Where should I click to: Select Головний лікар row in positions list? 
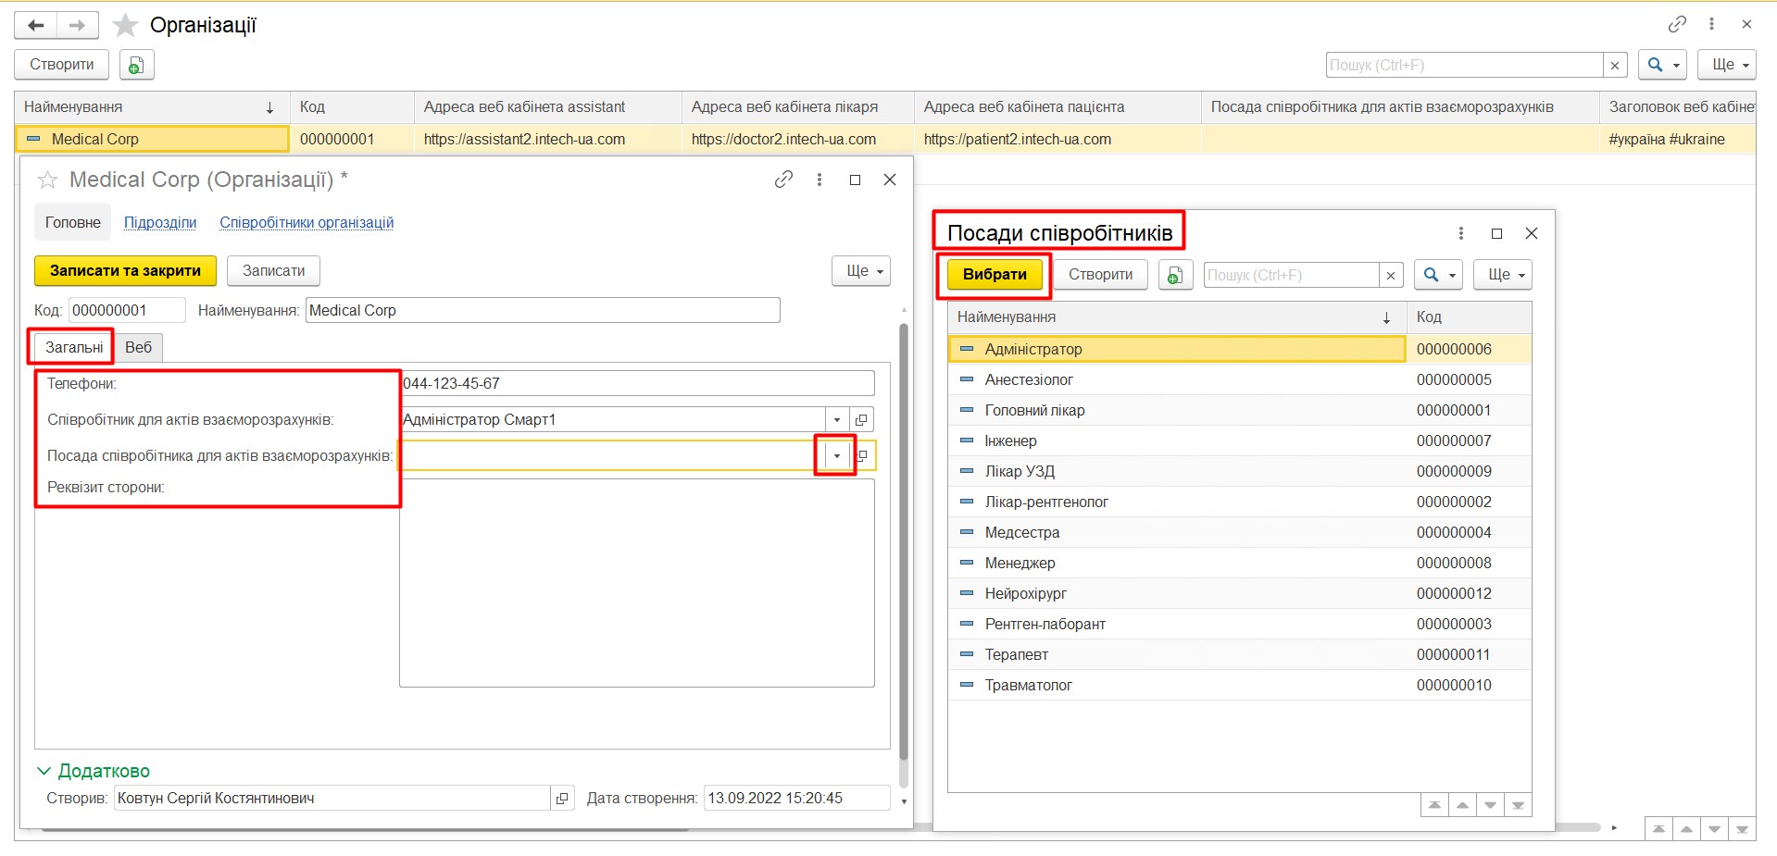pos(1034,410)
